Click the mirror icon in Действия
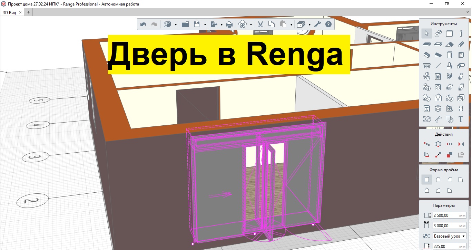The image size is (472, 250). coord(461,144)
